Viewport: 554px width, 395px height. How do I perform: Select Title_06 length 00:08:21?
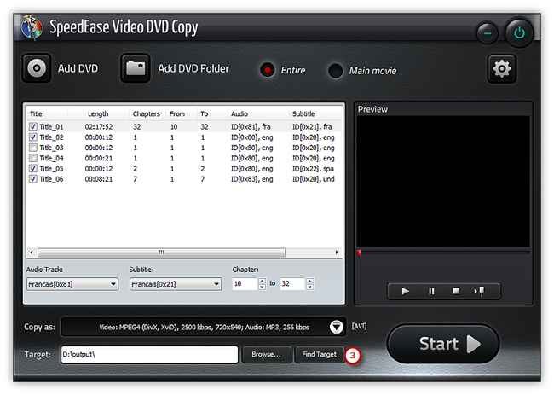[x=99, y=179]
